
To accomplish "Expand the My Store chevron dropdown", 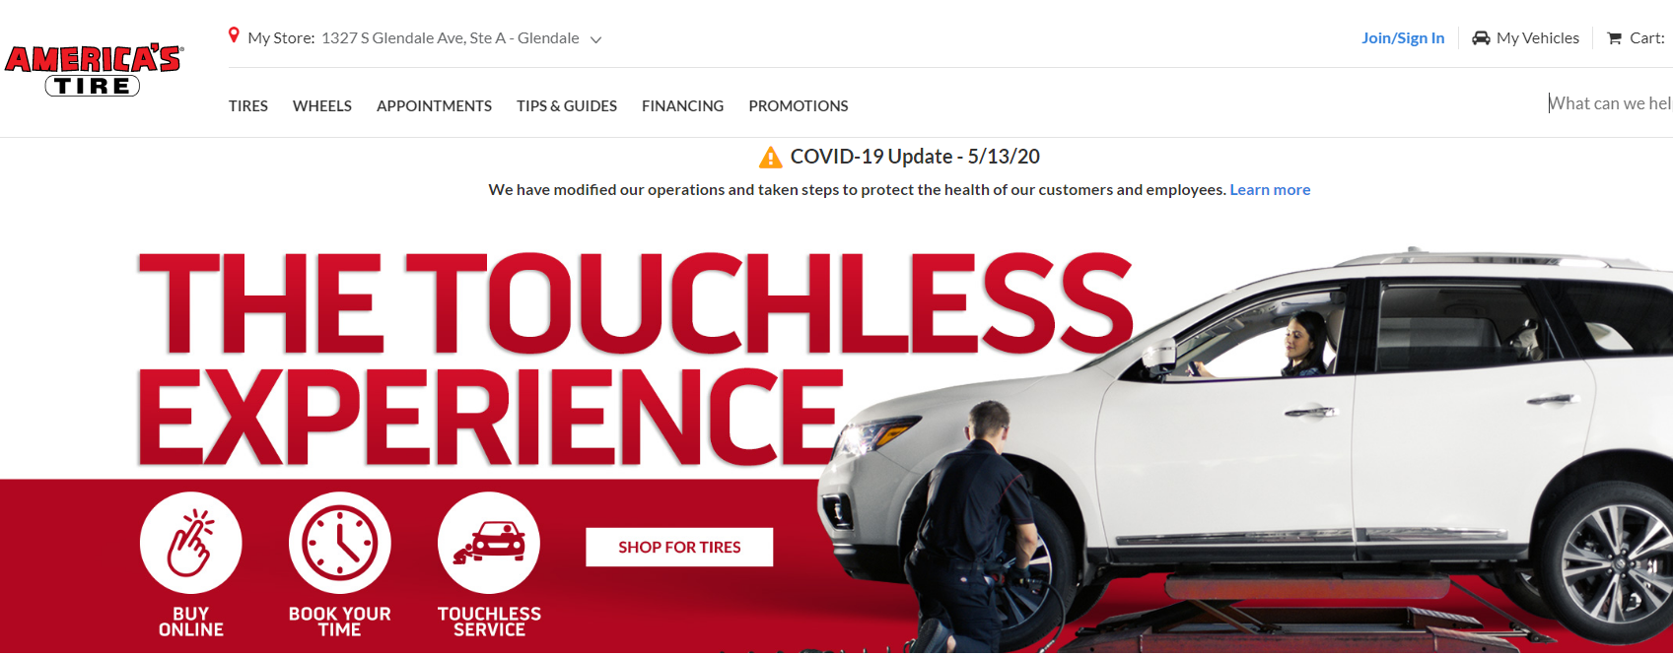I will point(595,40).
